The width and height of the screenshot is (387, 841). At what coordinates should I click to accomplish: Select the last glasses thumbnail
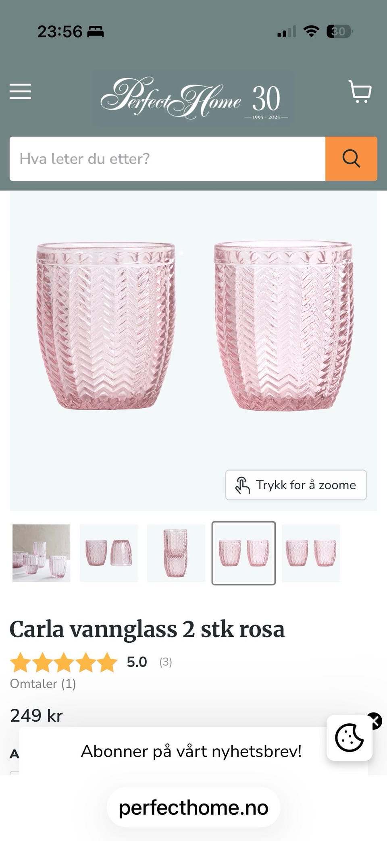[x=311, y=553]
